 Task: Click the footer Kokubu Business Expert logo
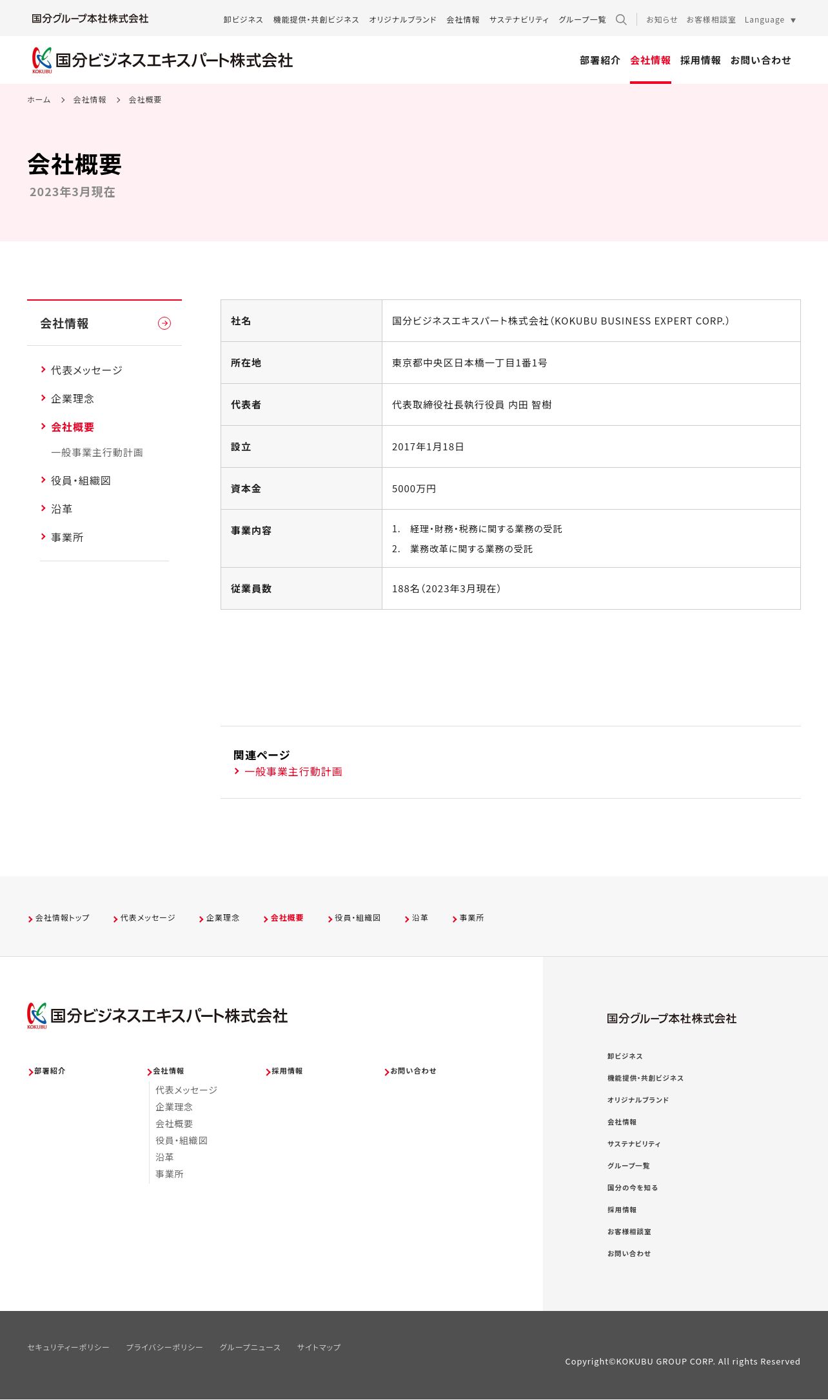coord(157,1015)
